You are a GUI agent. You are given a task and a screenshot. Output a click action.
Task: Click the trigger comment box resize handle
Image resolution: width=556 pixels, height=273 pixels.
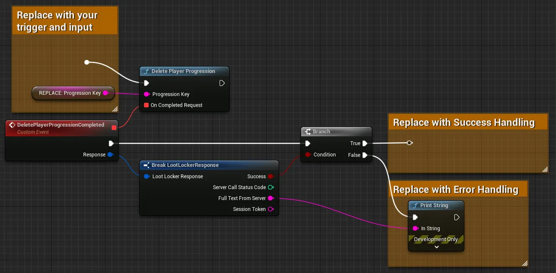point(115,109)
